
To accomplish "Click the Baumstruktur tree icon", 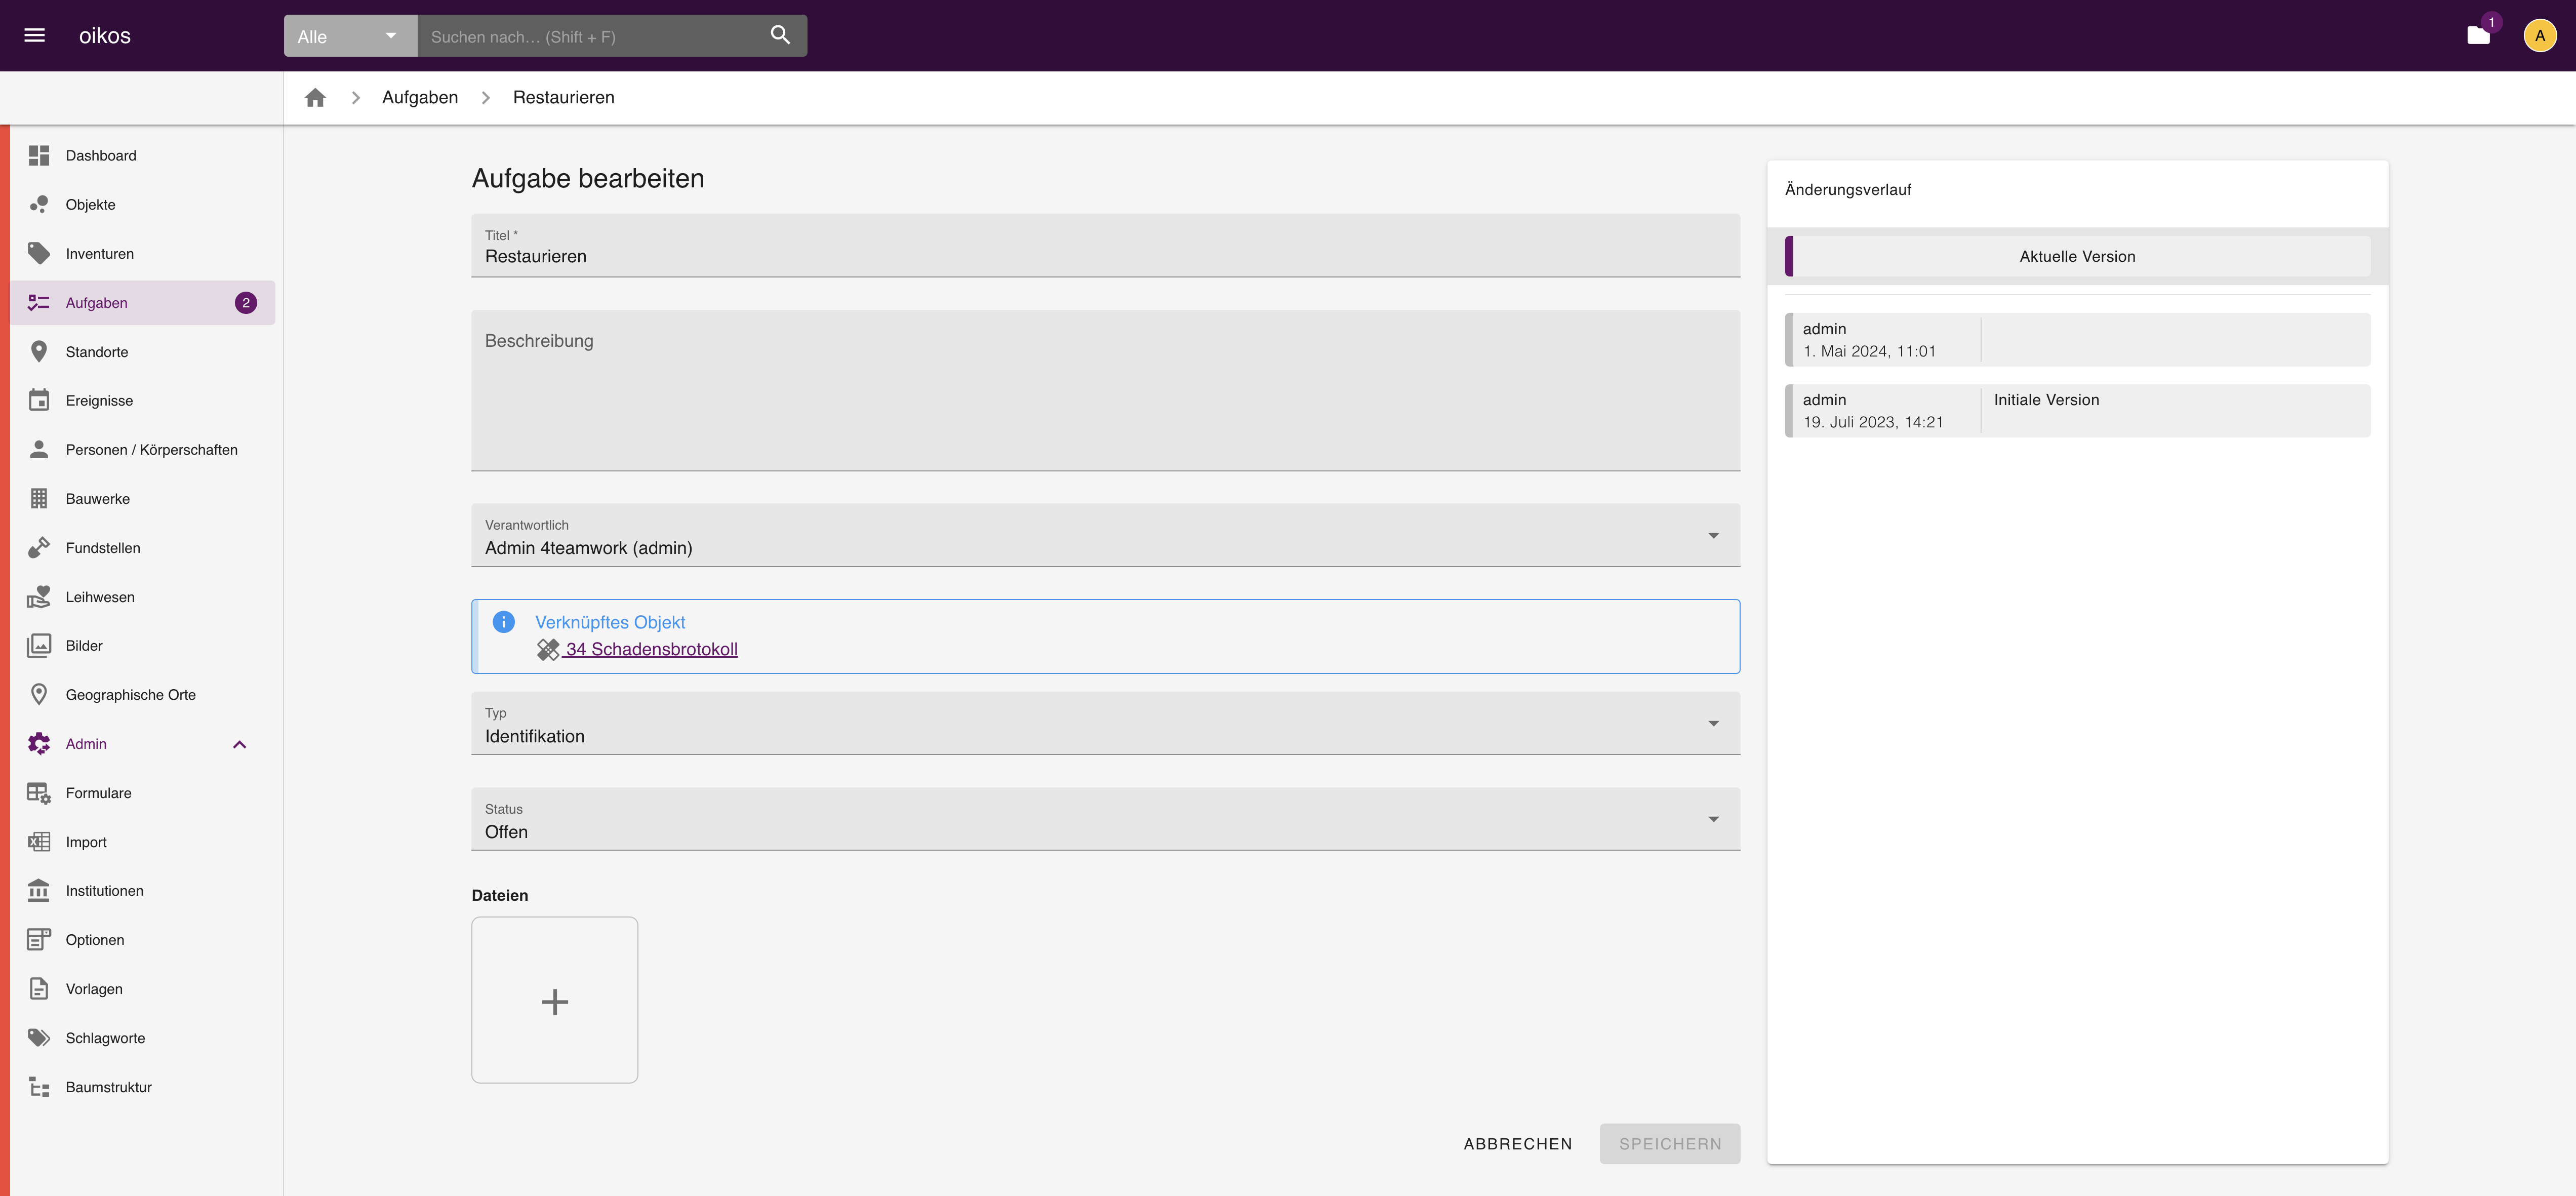I will (39, 1087).
